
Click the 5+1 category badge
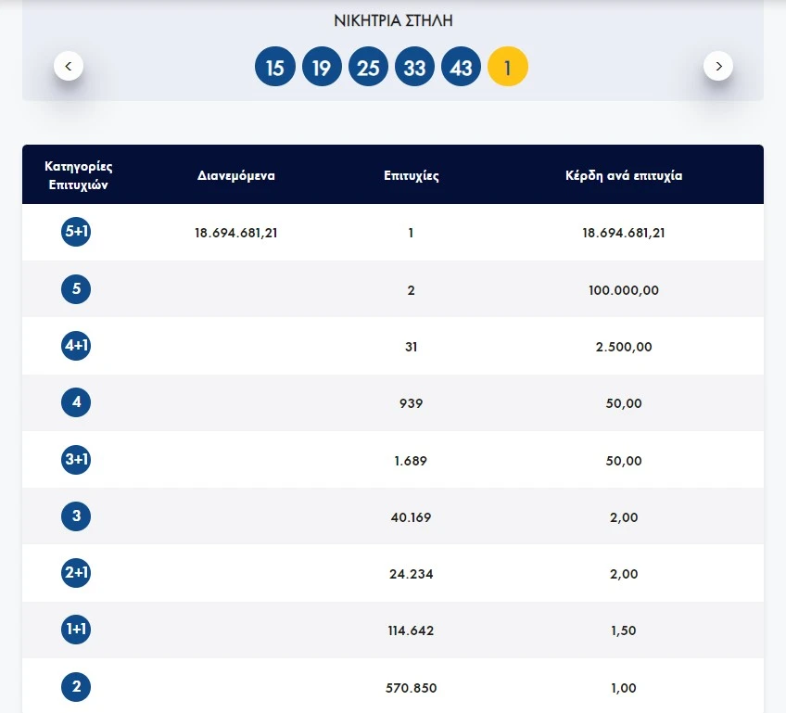click(76, 232)
